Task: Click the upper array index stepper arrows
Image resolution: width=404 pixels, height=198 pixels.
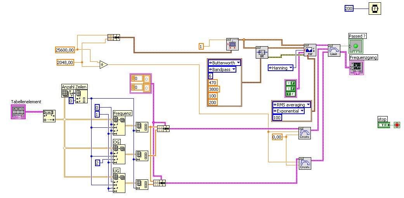Action: [x=133, y=78]
